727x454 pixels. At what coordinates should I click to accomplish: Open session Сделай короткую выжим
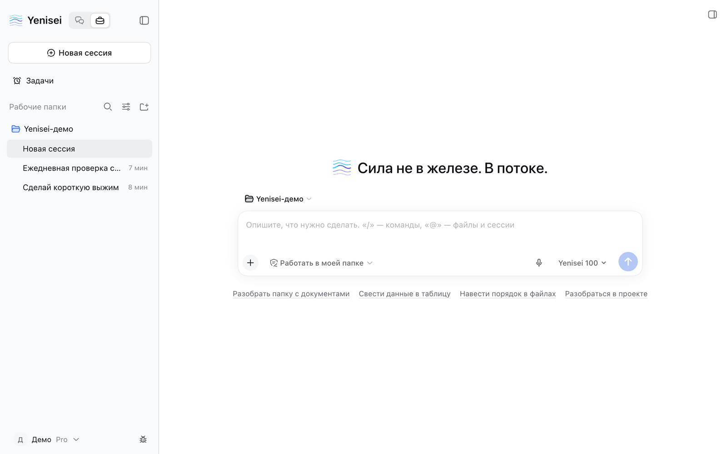point(80,188)
